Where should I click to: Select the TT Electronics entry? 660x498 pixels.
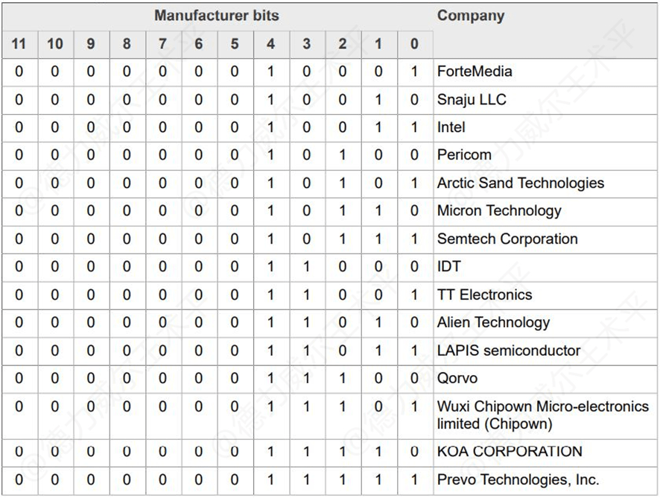point(485,294)
